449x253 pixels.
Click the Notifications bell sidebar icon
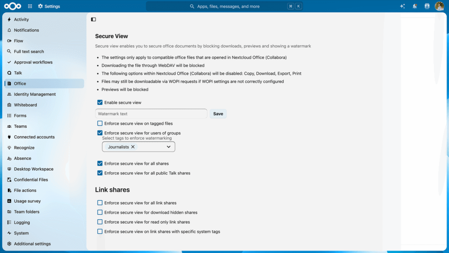coord(9,30)
